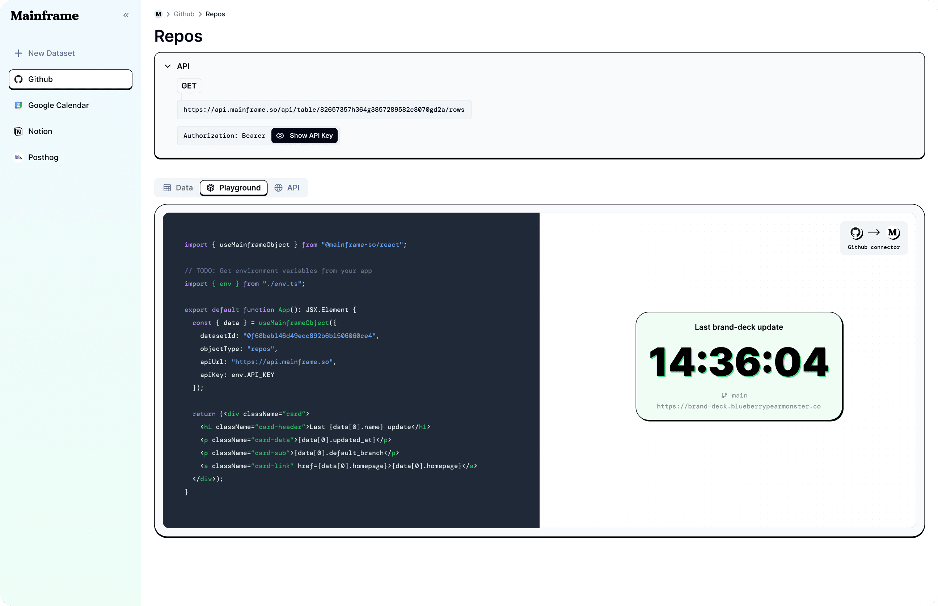The height and width of the screenshot is (606, 938).
Task: Click the Notion logo icon in the sidebar
Action: [x=18, y=131]
